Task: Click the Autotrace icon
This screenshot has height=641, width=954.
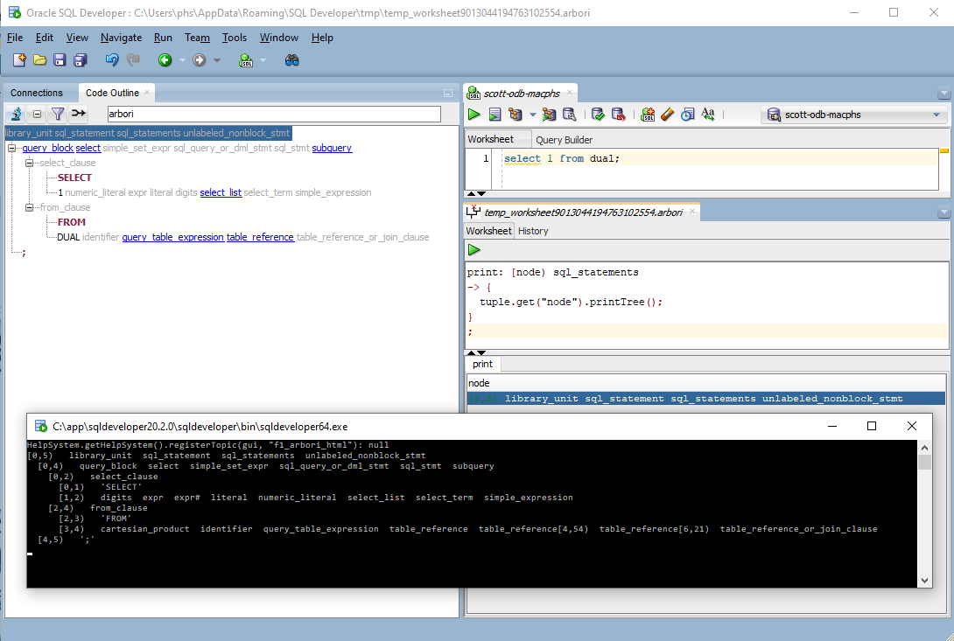Action: (x=549, y=115)
